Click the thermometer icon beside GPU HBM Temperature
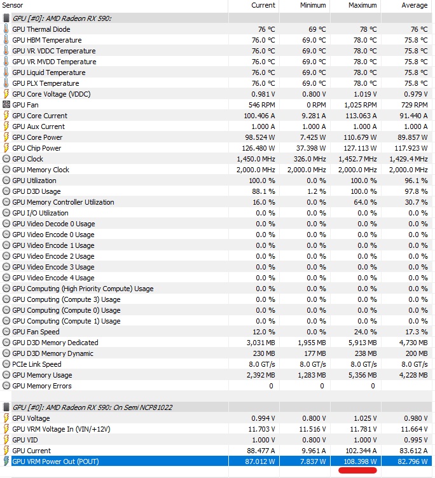This screenshot has height=478, width=435. [6, 40]
